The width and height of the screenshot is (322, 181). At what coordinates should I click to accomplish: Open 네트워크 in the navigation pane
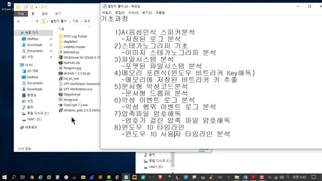(x=29, y=127)
